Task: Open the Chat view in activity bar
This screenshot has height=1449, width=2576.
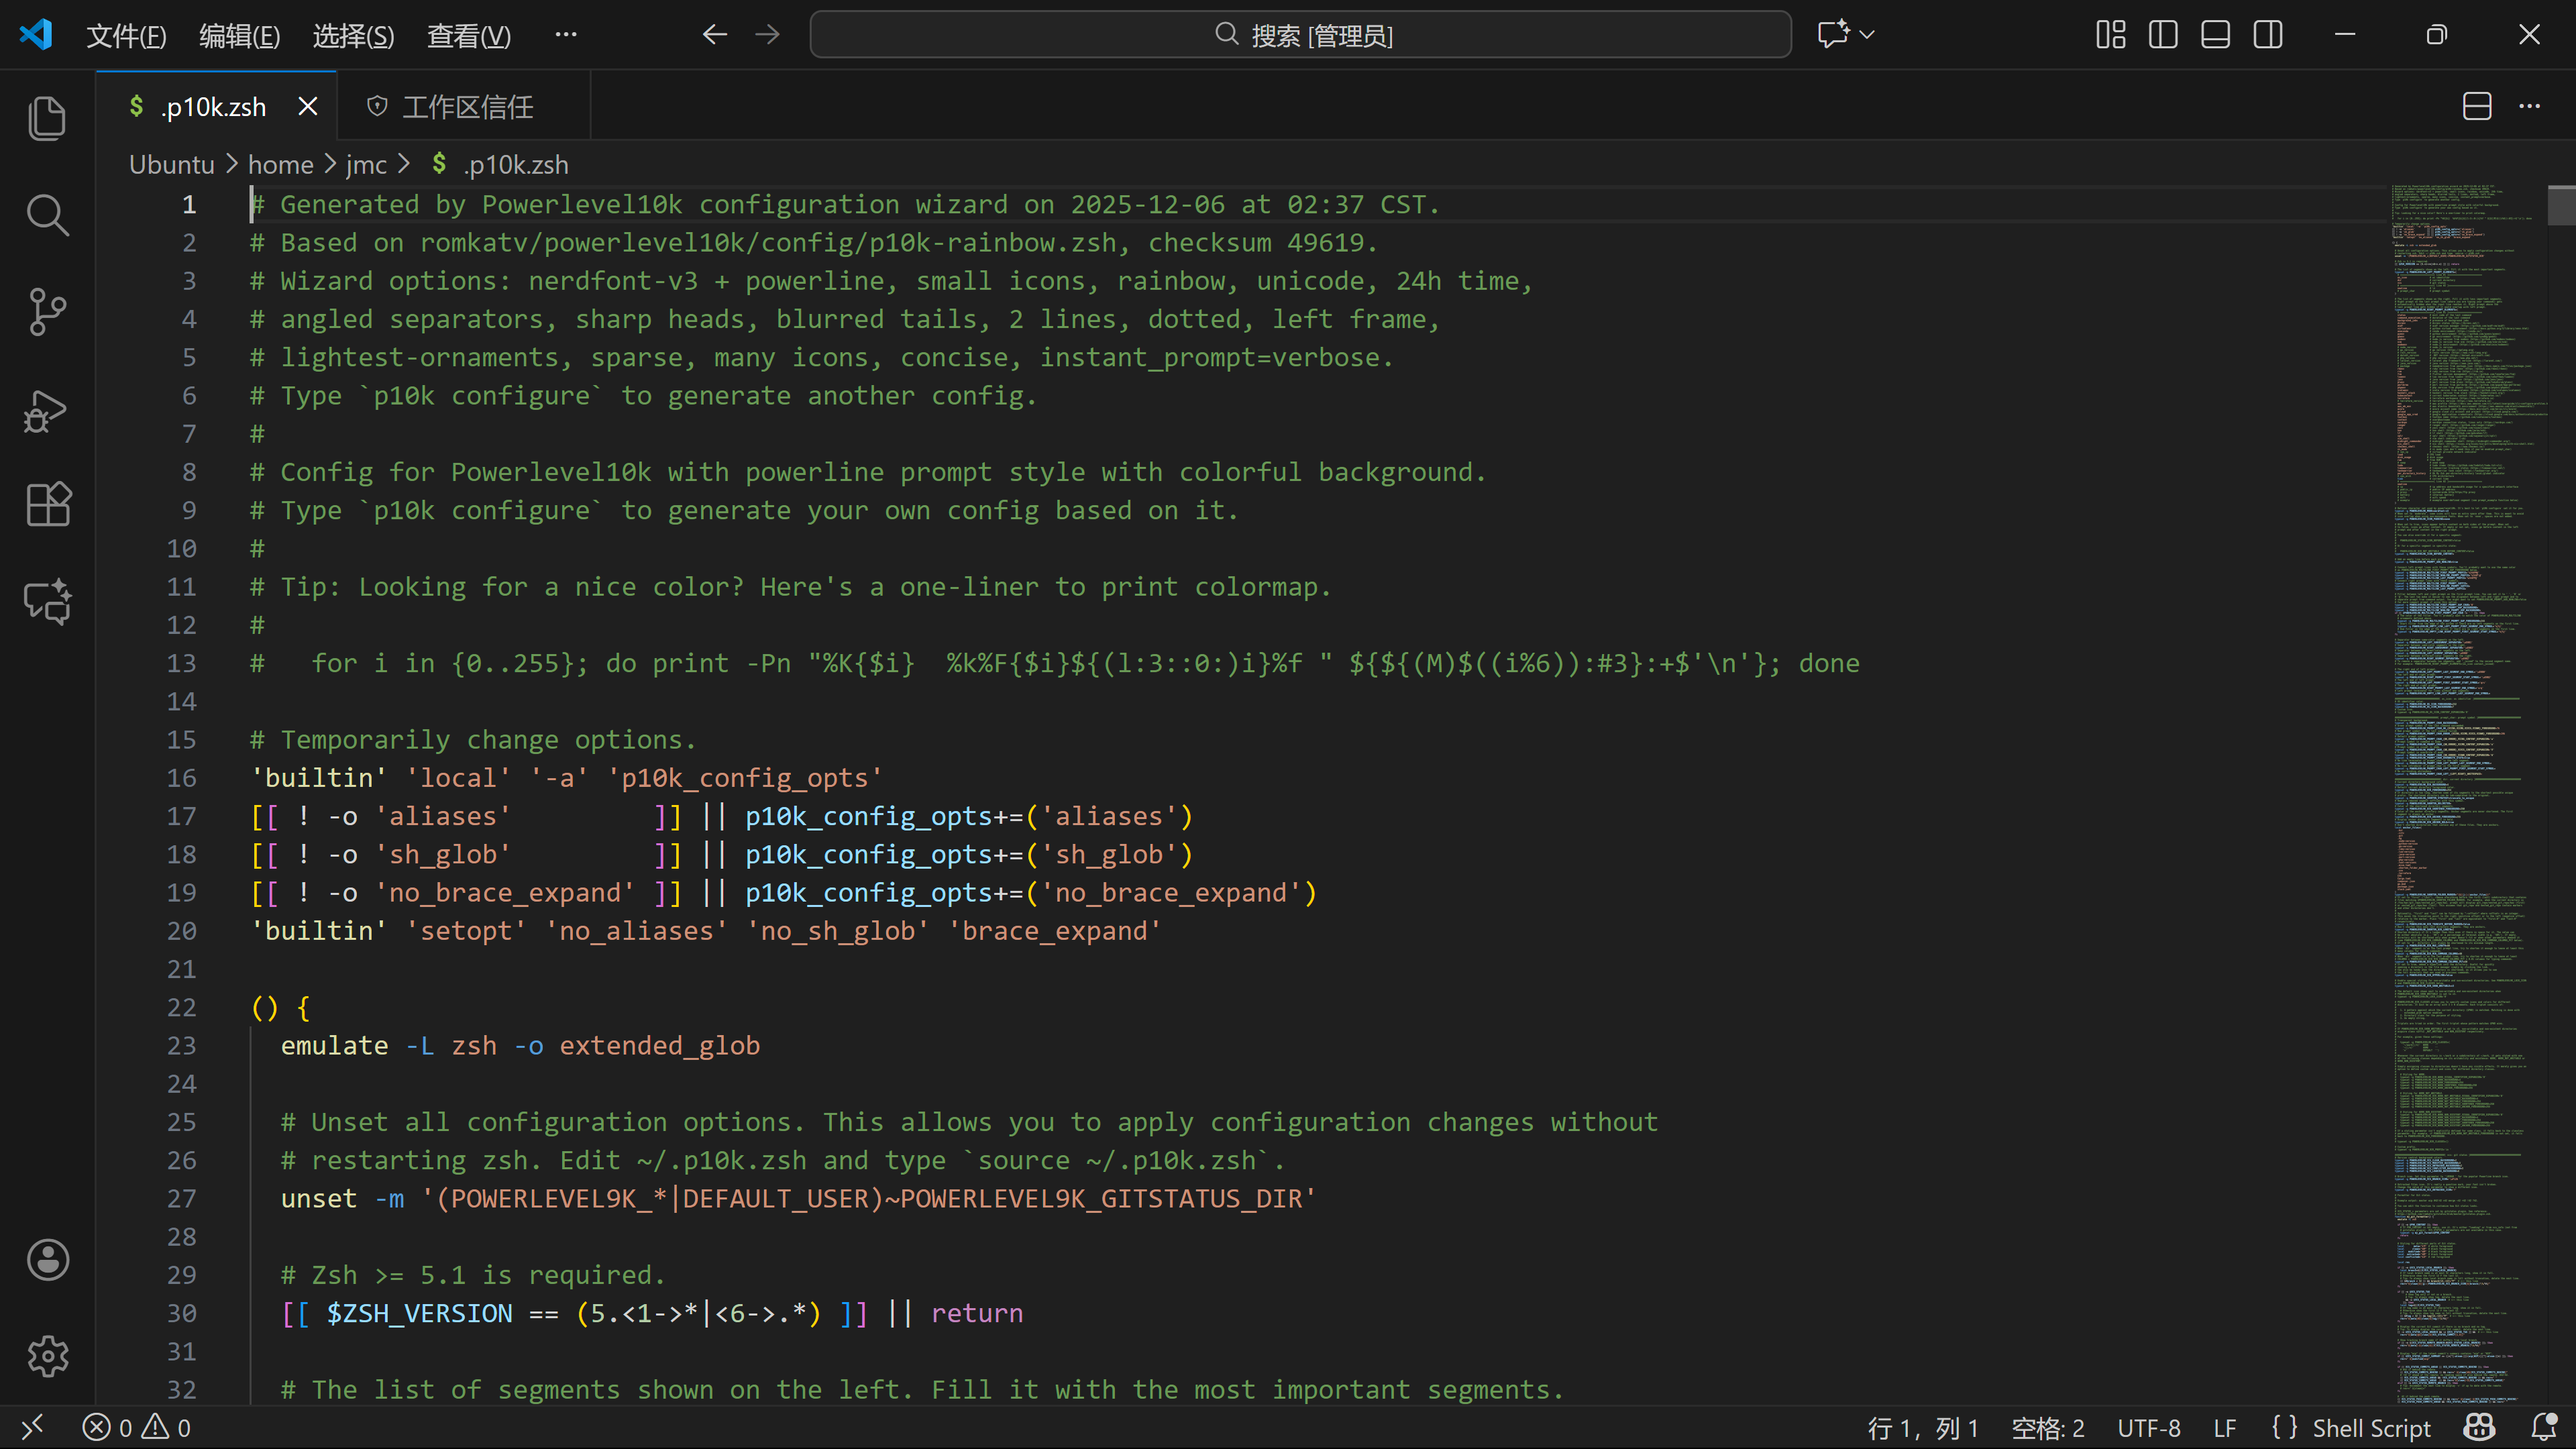Action: [x=47, y=601]
